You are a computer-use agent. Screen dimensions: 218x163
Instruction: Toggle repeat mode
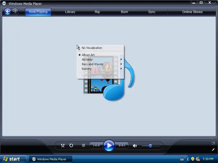pyautogui.click(x=71, y=146)
